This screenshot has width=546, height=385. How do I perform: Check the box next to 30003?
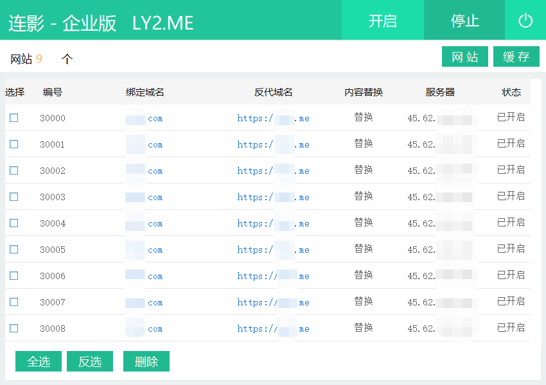coord(14,197)
